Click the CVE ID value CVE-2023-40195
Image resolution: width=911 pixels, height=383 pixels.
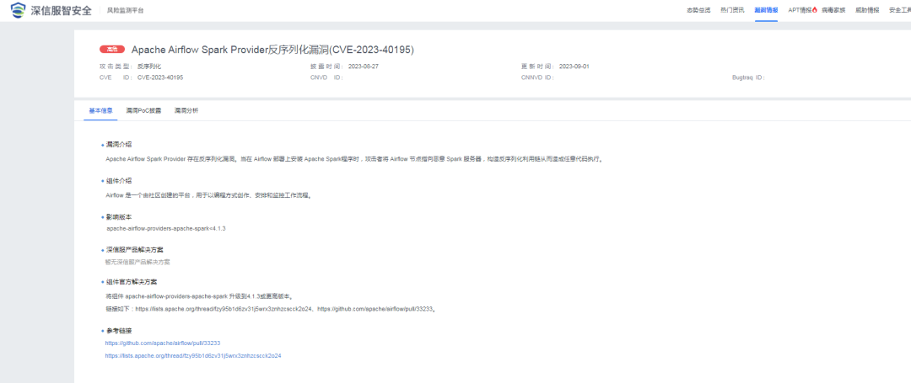pos(160,77)
